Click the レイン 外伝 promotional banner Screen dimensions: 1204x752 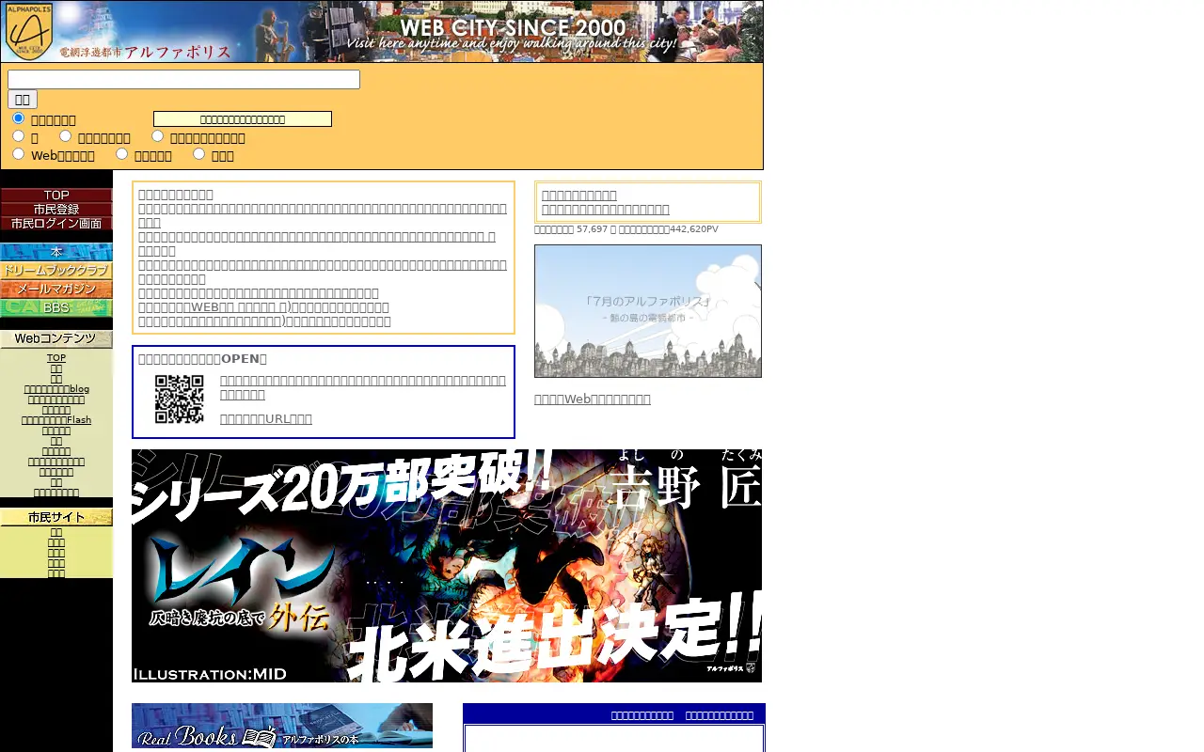(x=447, y=566)
